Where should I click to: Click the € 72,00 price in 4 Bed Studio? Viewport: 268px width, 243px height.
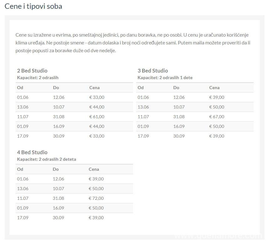96,198
